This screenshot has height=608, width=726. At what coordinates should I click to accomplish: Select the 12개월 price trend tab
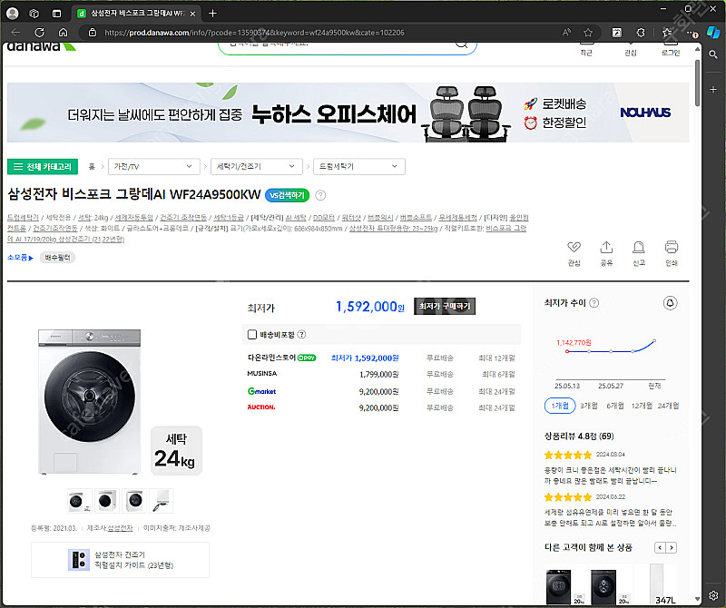point(642,406)
